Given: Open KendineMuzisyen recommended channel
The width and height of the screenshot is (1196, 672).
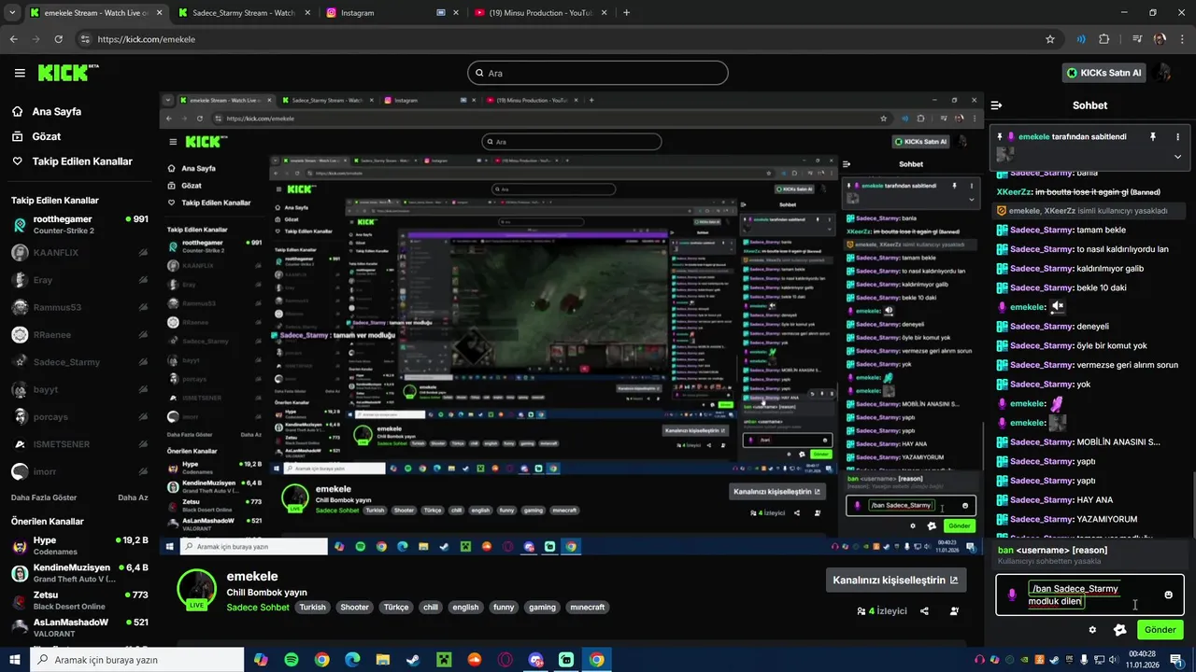Looking at the screenshot, I should click(79, 573).
